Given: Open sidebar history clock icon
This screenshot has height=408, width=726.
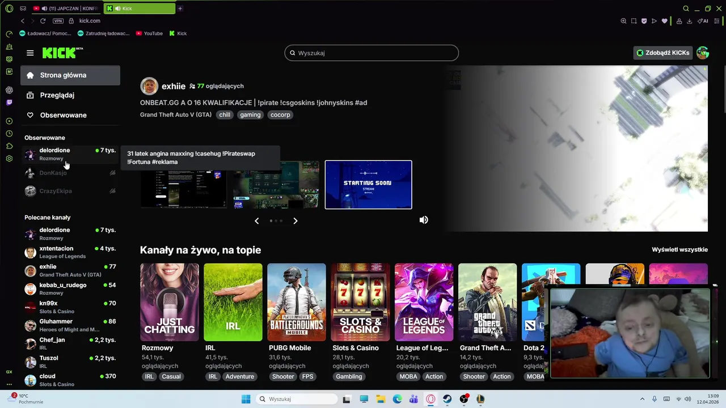Looking at the screenshot, I should (x=9, y=134).
